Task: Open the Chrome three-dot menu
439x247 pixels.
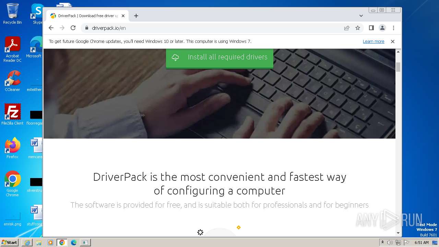Action: click(393, 28)
